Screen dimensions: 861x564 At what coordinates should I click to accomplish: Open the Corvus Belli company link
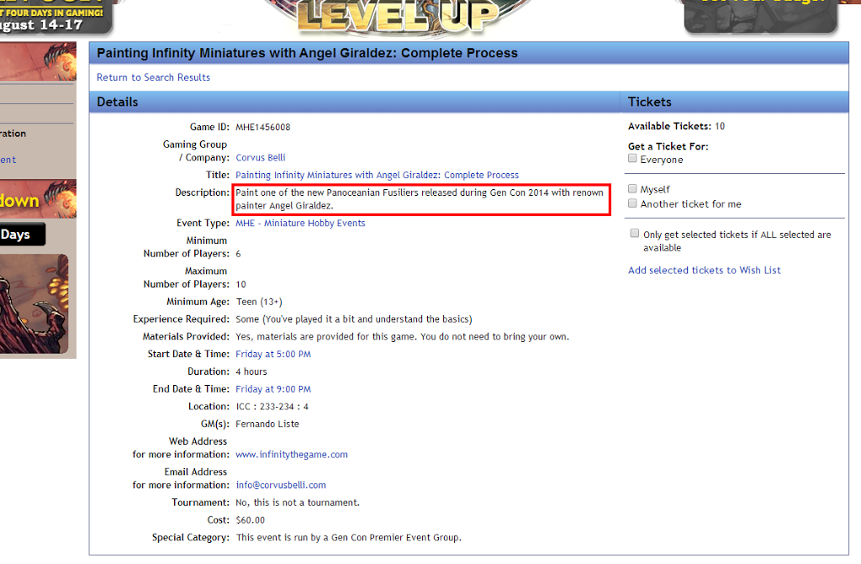(261, 158)
